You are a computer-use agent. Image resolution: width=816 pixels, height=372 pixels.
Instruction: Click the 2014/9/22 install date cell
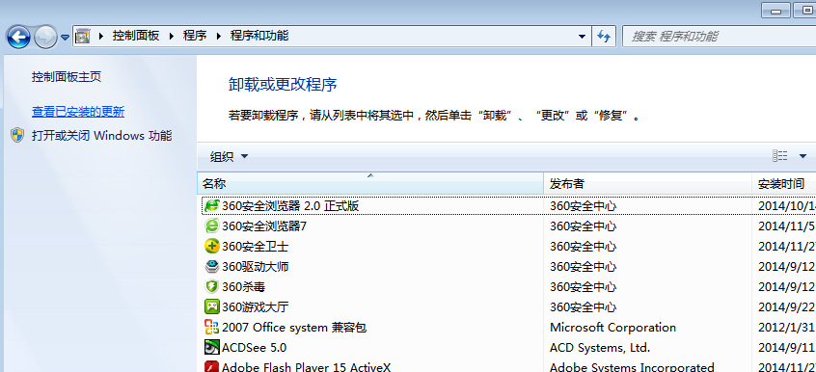point(787,307)
